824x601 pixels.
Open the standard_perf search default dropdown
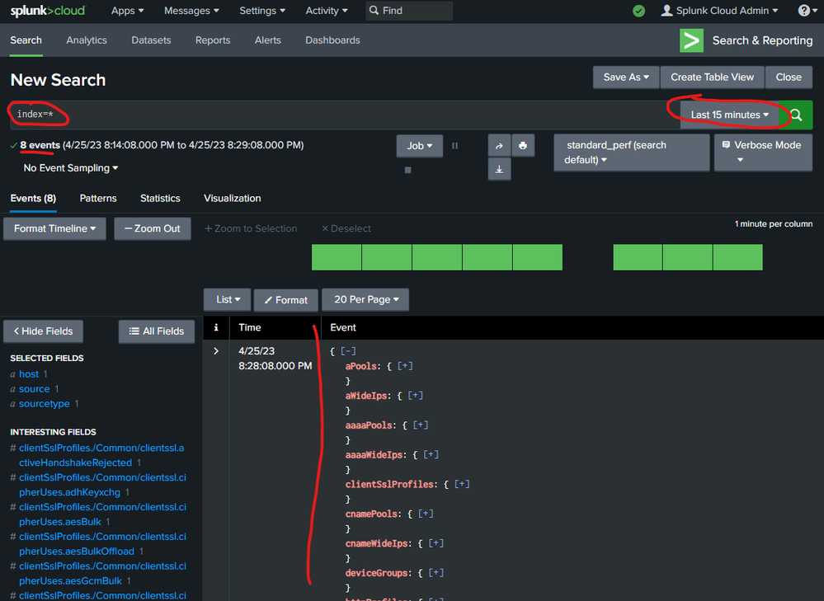coord(632,153)
